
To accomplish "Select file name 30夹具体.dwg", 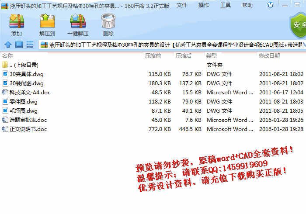I will pos(27,74).
